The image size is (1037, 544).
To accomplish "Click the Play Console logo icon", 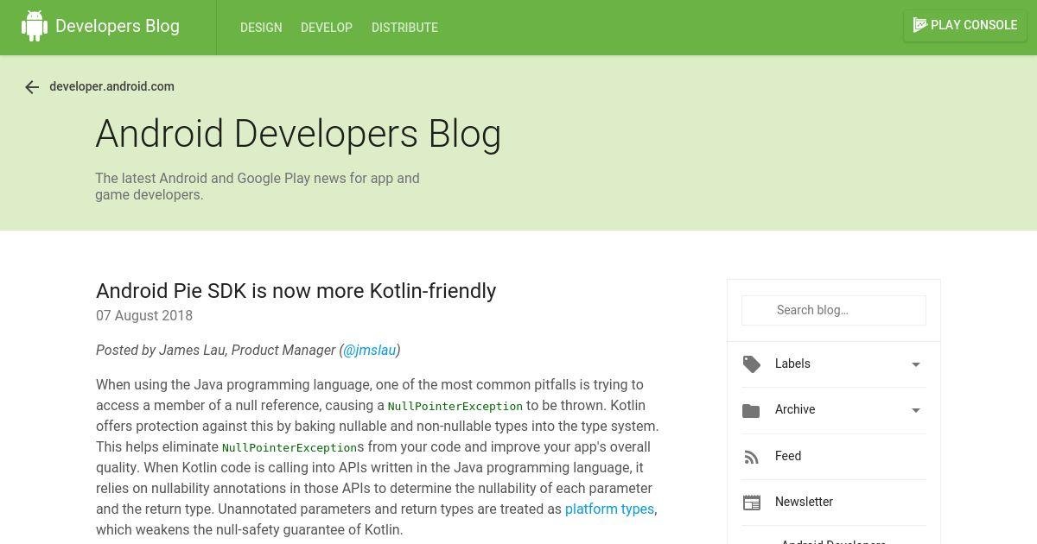I will click(x=920, y=25).
